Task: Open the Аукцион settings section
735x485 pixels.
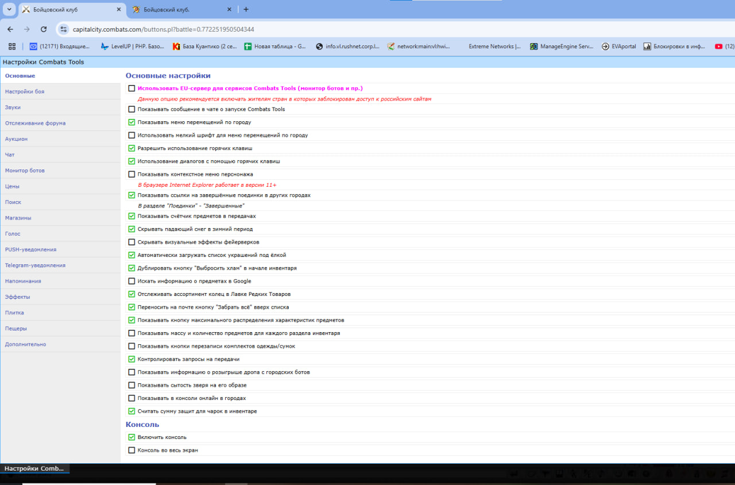Action: coord(60,139)
